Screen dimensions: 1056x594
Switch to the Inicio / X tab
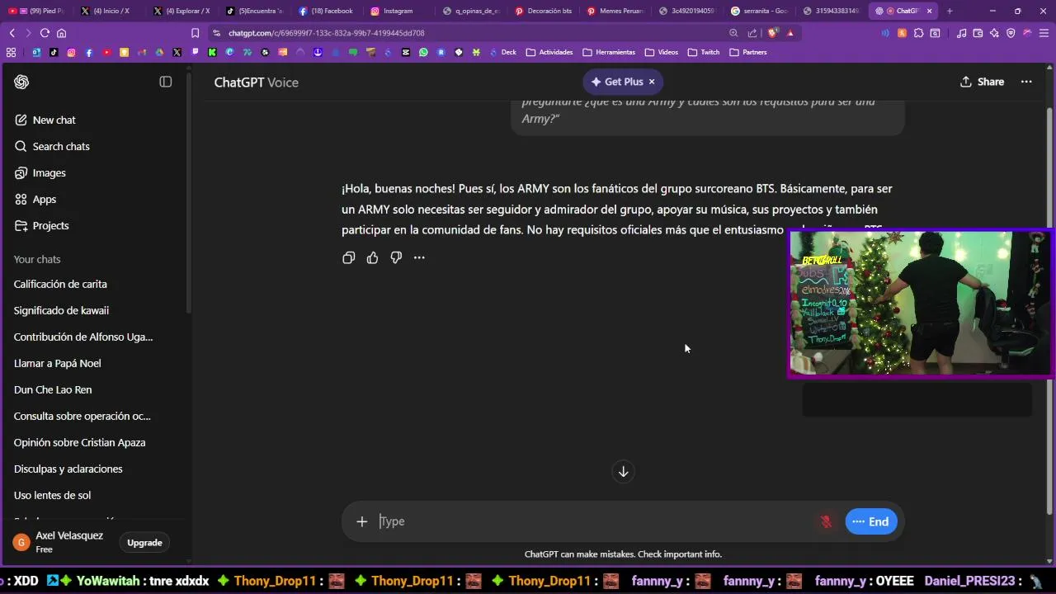(x=106, y=11)
